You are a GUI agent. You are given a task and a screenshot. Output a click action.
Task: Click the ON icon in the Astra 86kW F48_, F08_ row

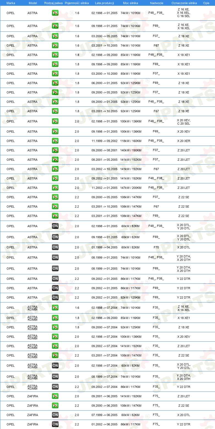(55, 279)
